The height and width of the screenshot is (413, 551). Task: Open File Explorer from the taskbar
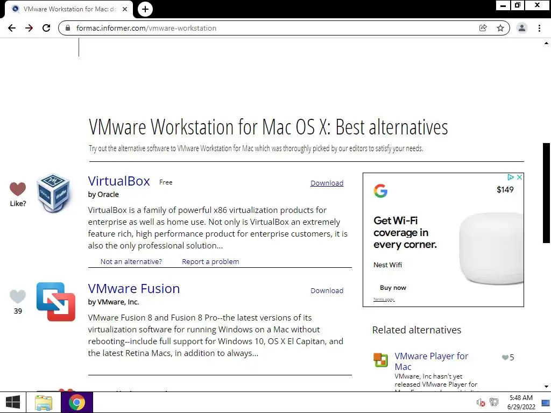coord(43,402)
